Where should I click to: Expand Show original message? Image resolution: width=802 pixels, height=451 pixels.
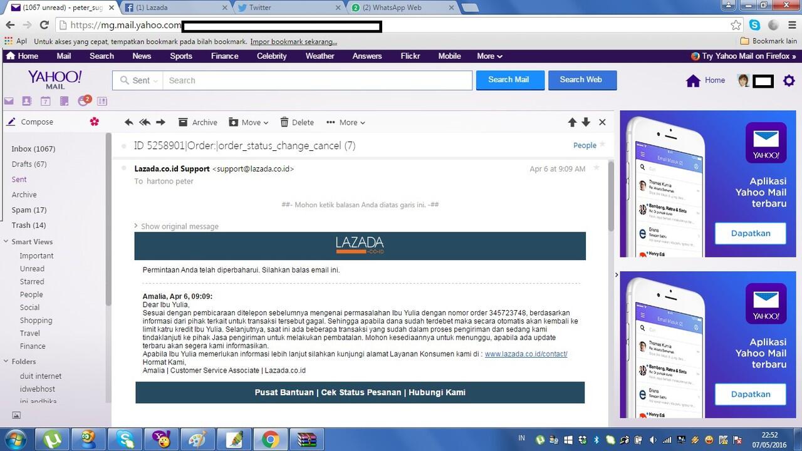[176, 226]
